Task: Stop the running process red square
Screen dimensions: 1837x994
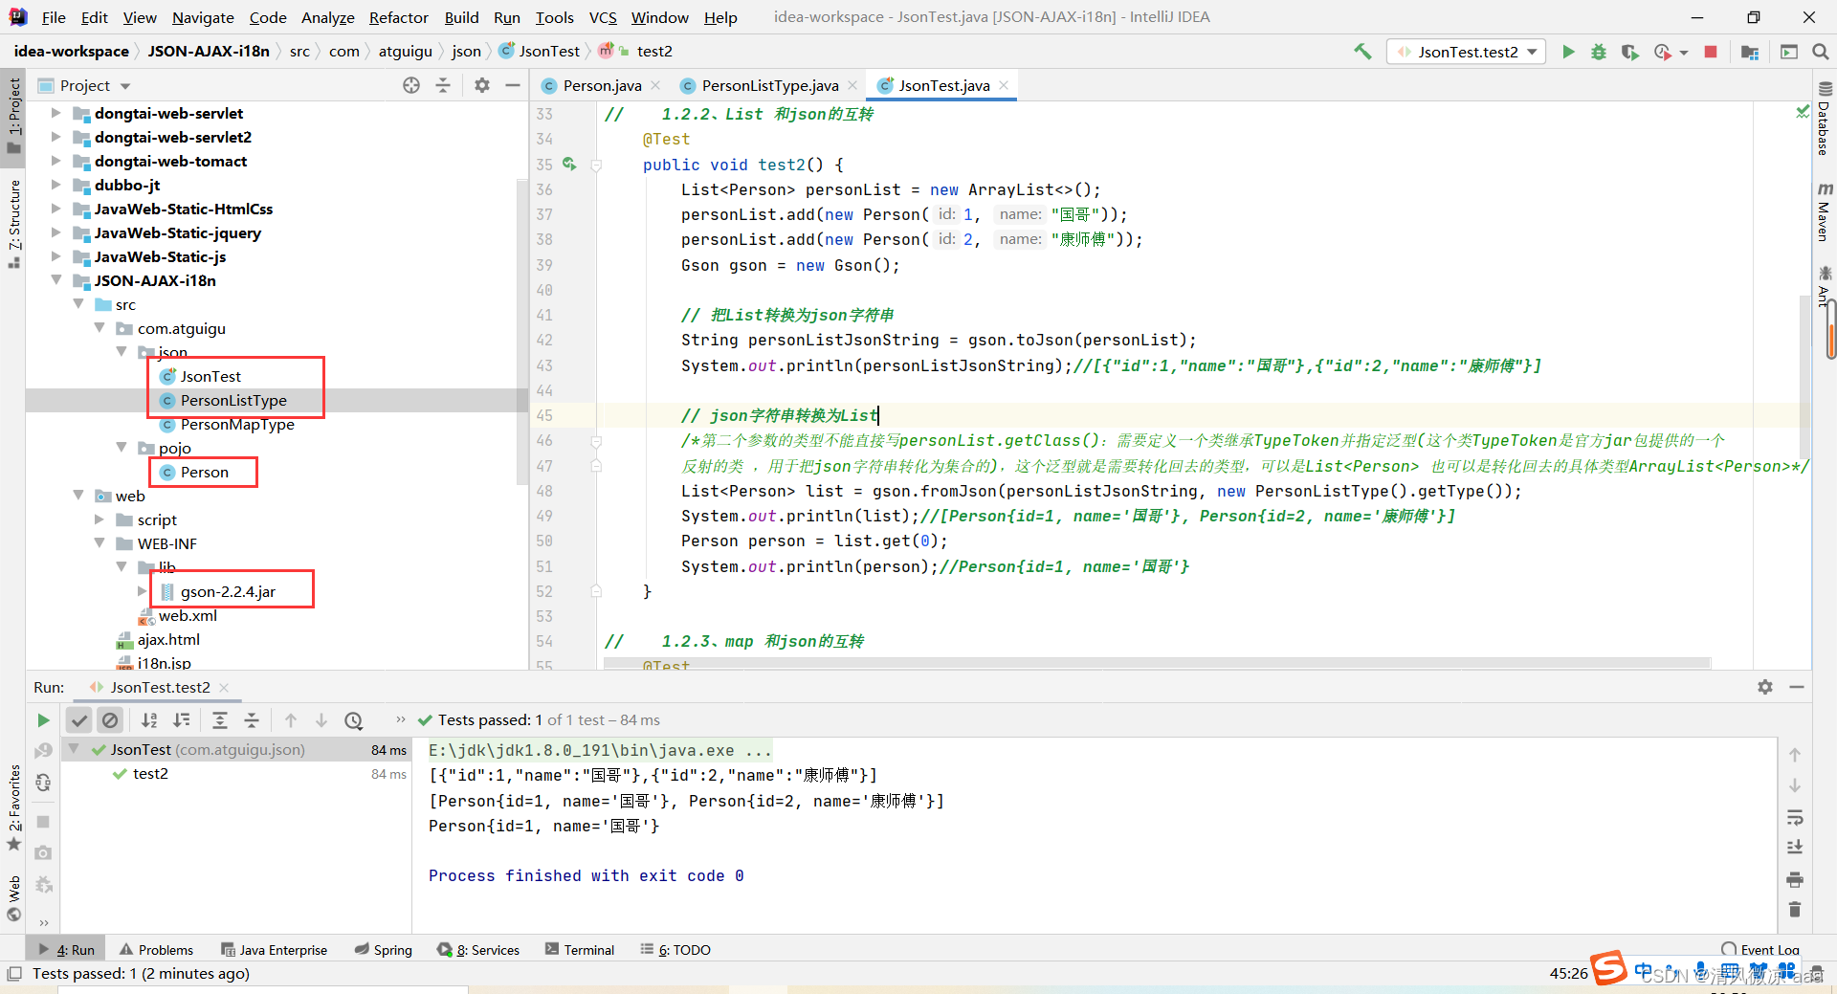Action: pyautogui.click(x=1711, y=52)
